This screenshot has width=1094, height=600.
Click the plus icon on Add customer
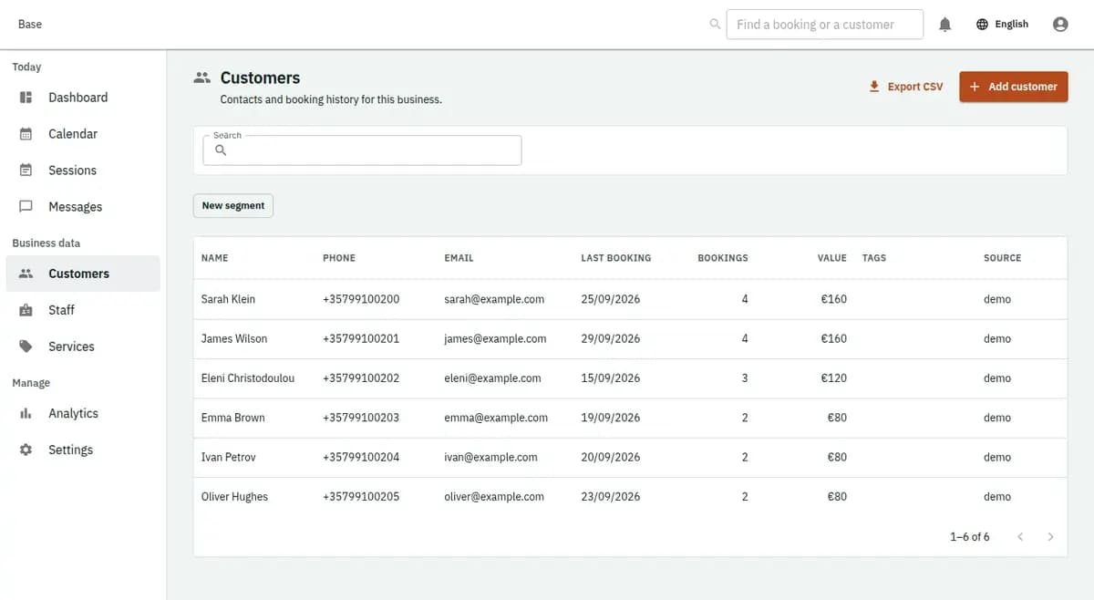(975, 87)
